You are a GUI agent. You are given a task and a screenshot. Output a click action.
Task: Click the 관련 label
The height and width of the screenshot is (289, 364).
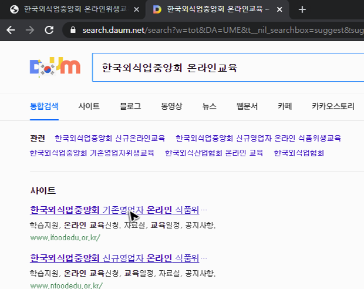(38, 138)
